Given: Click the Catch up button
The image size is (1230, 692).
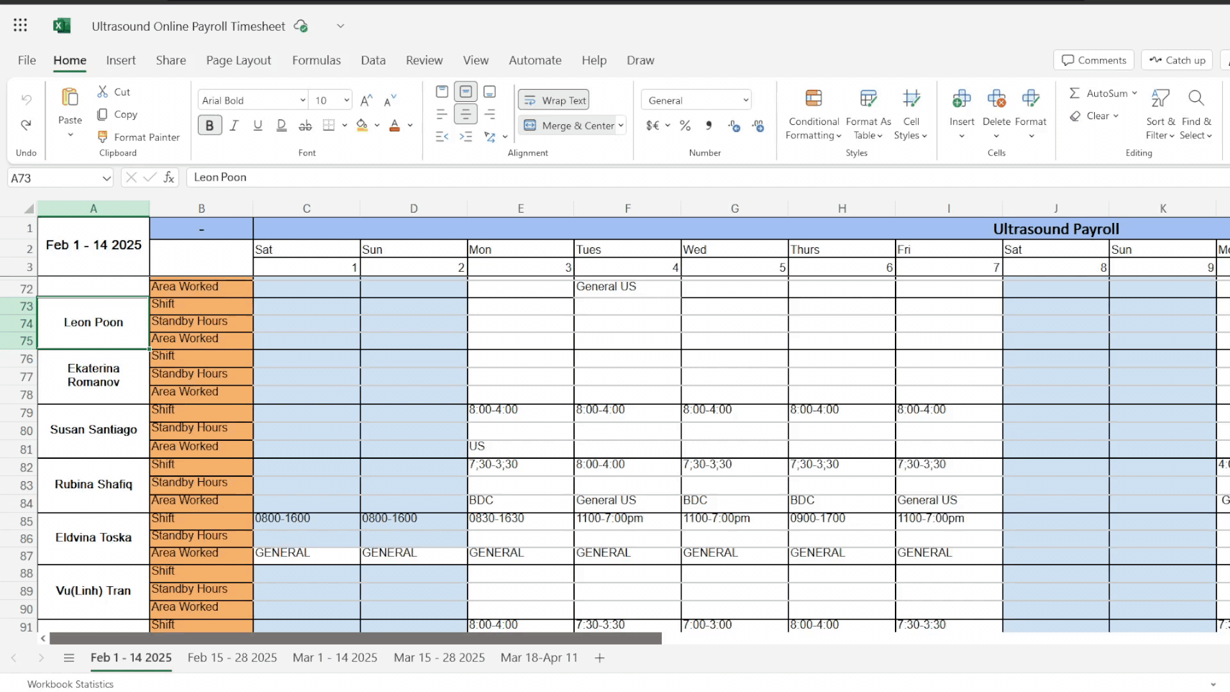Looking at the screenshot, I should [x=1177, y=60].
